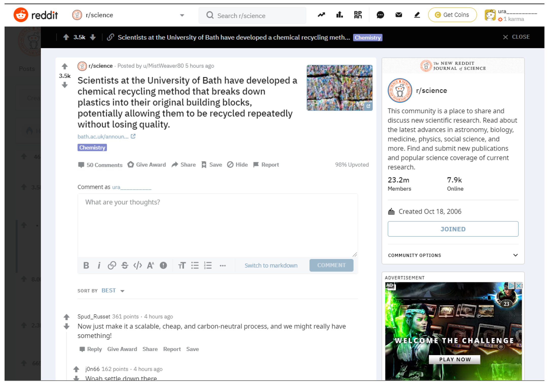Apply bold formatting in comment editor
The height and width of the screenshot is (385, 548).
[x=86, y=265]
